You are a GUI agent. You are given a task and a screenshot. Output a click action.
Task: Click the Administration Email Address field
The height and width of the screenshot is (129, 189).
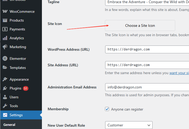(147, 87)
